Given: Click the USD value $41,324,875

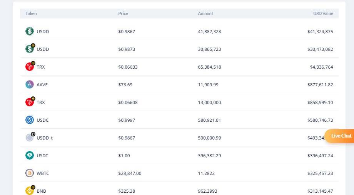Looking at the screenshot, I should pyautogui.click(x=320, y=32).
